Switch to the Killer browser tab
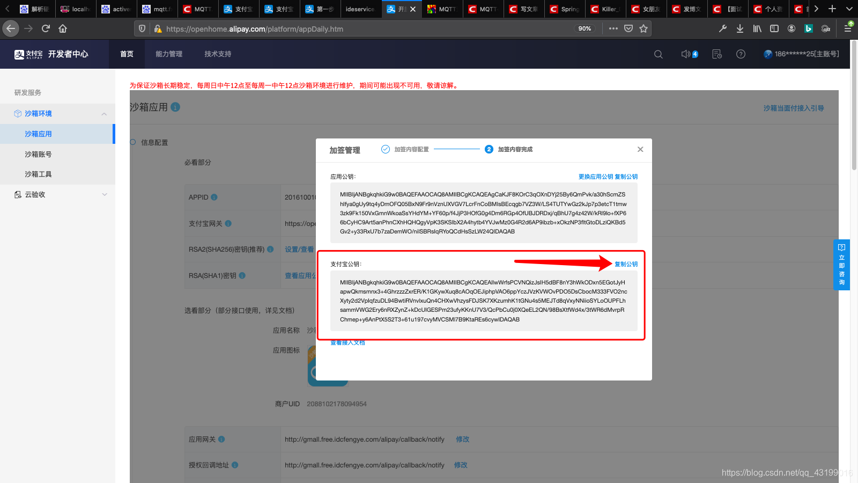 coord(605,9)
